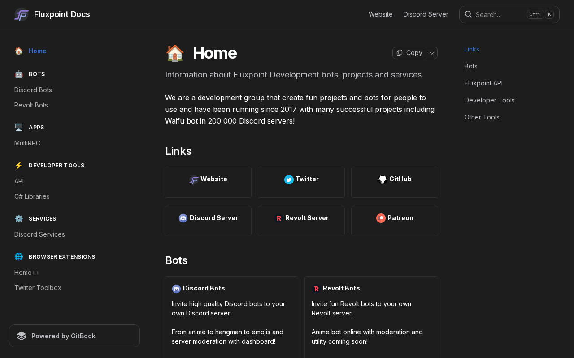This screenshot has width=574, height=358.
Task: Jump to Links section in outline
Action: click(472, 49)
